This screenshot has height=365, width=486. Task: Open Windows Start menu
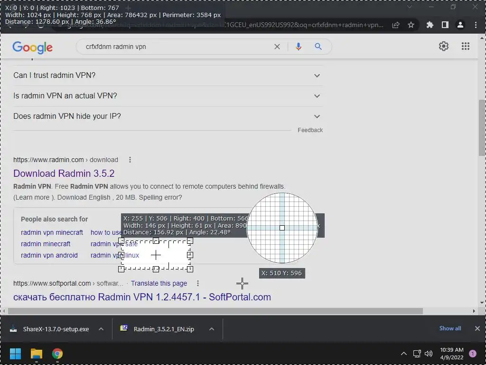click(x=15, y=354)
